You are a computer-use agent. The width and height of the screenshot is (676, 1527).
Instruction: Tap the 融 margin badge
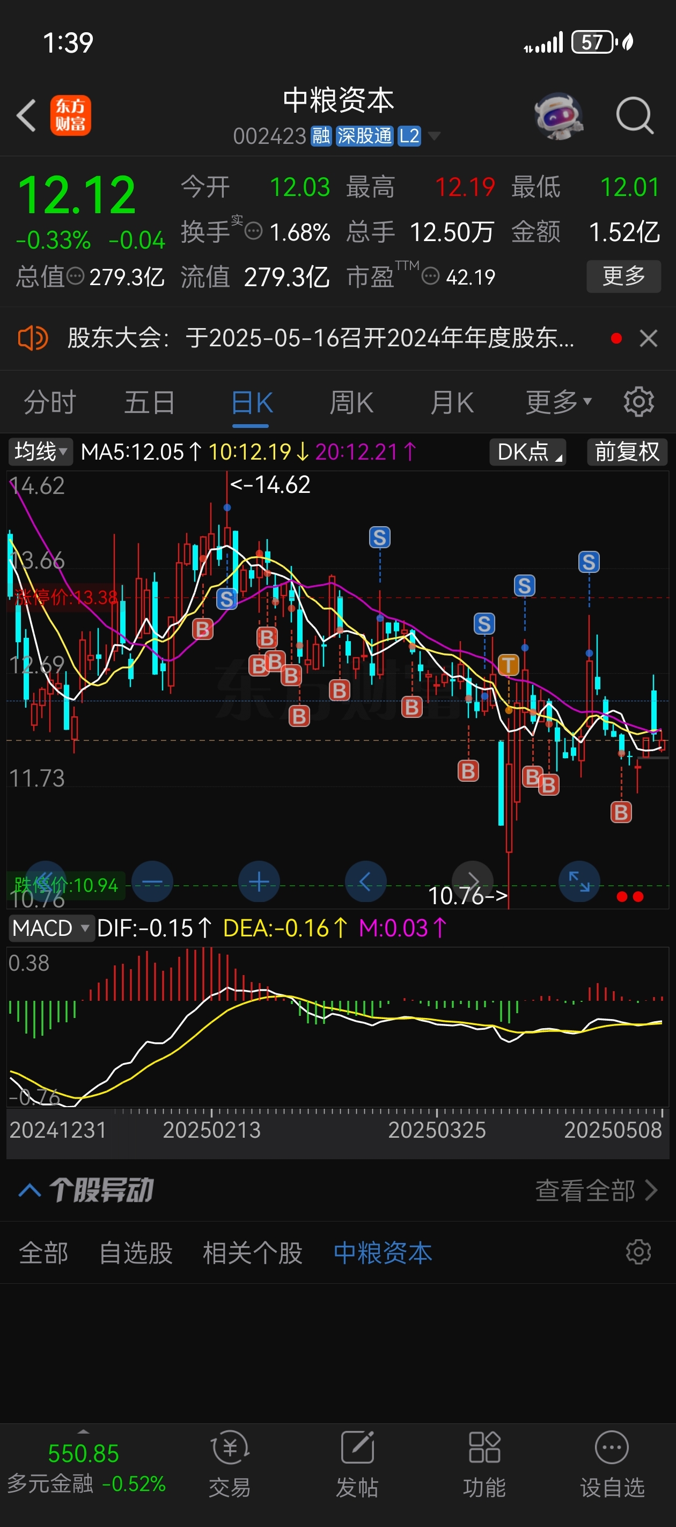pyautogui.click(x=321, y=136)
